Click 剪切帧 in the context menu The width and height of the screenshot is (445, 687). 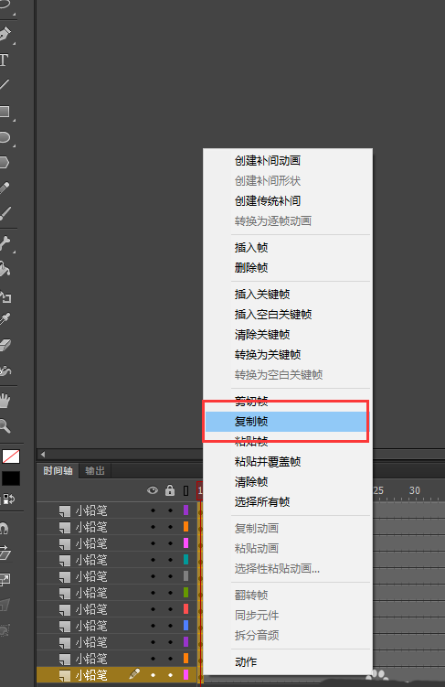pyautogui.click(x=251, y=401)
